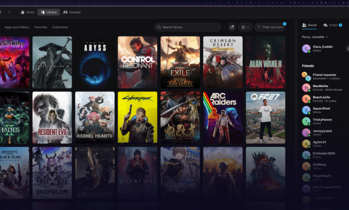Viewport: 349px width, 210px height.
Task: Click the Friend requests stacked avatars
Action: coord(306,76)
